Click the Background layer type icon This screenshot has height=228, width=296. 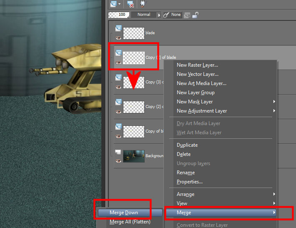click(x=118, y=152)
